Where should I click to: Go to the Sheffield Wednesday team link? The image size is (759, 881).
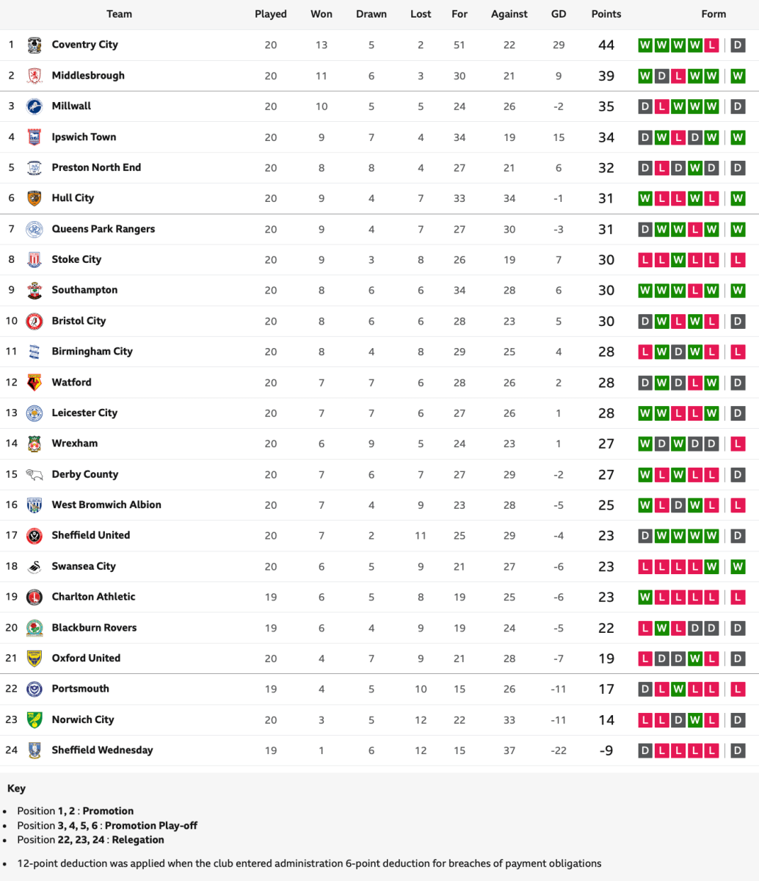tap(102, 750)
